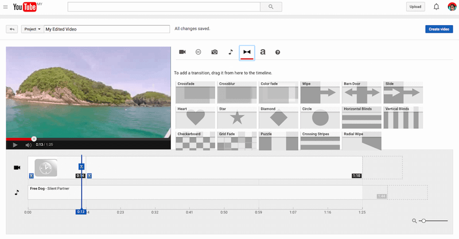Viewport: 459px width, 239px height.
Task: Click the 0:23 mark on timeline ruler
Action: [120, 213]
